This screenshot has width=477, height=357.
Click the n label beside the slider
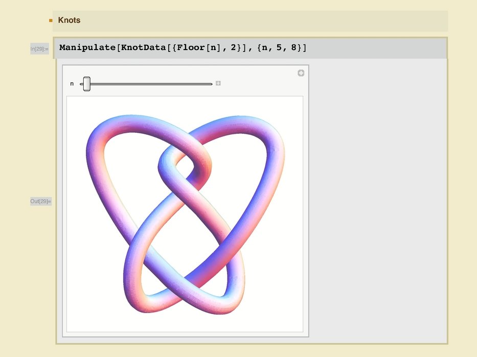72,83
